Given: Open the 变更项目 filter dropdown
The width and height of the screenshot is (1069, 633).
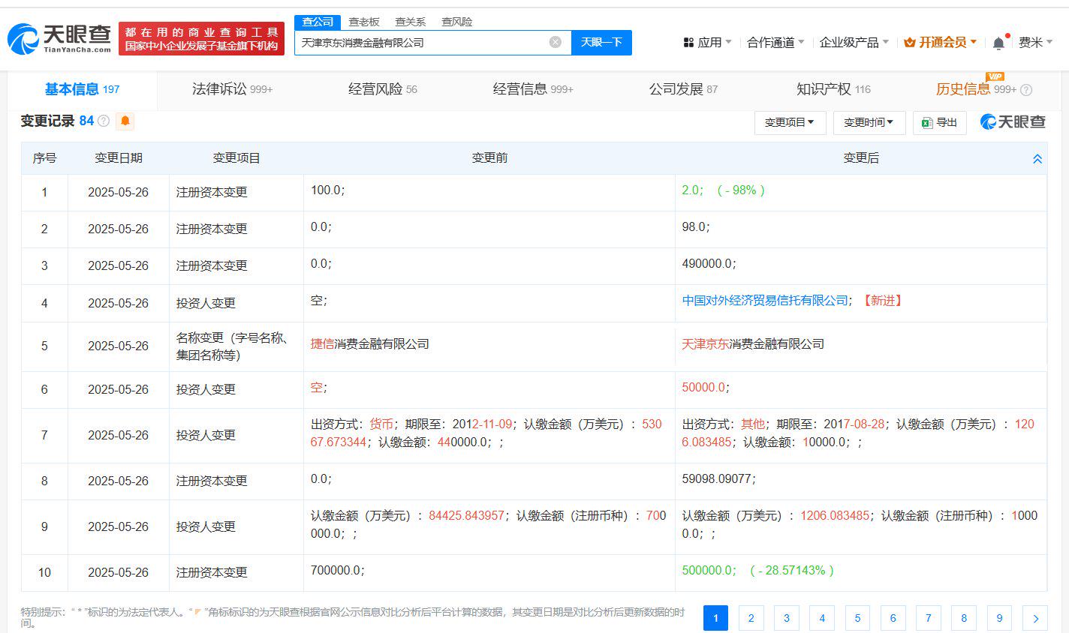Looking at the screenshot, I should click(790, 122).
